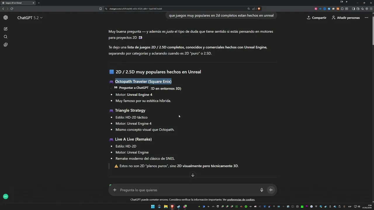Image resolution: width=374 pixels, height=210 pixels.
Task: Open the browser extensions puzzle icon
Action: (x=342, y=9)
